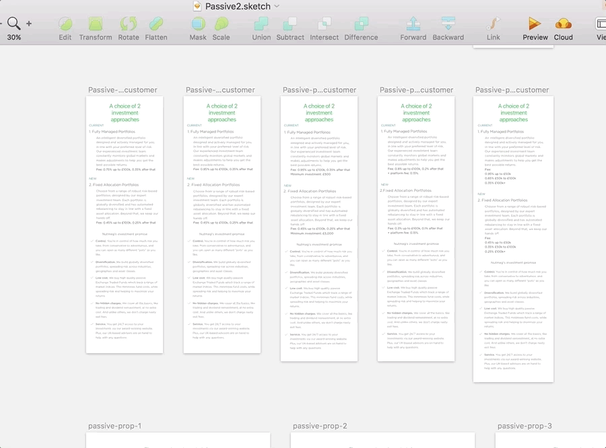Choose the Scale tool
Screen dimensions: 606x448
click(221, 24)
